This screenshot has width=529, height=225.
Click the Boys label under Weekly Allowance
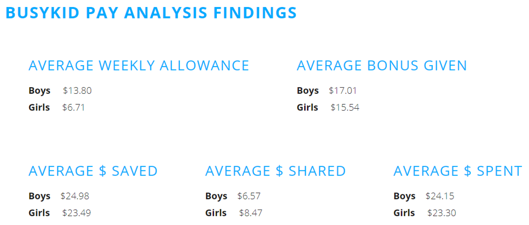tap(40, 91)
